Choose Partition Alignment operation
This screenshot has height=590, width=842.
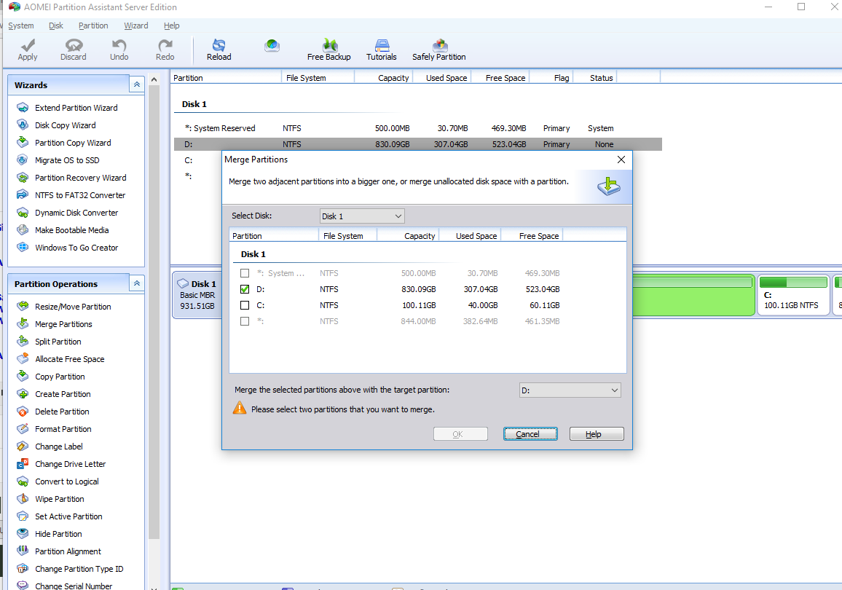68,551
